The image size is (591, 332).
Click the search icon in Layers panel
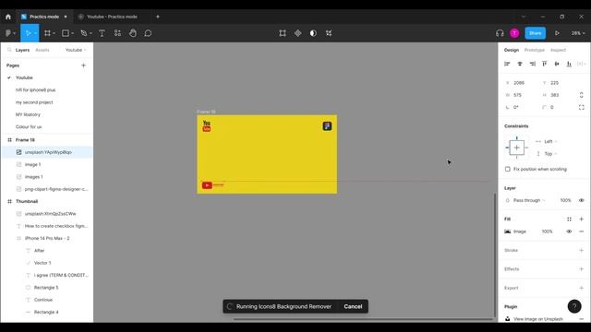[x=9, y=50]
